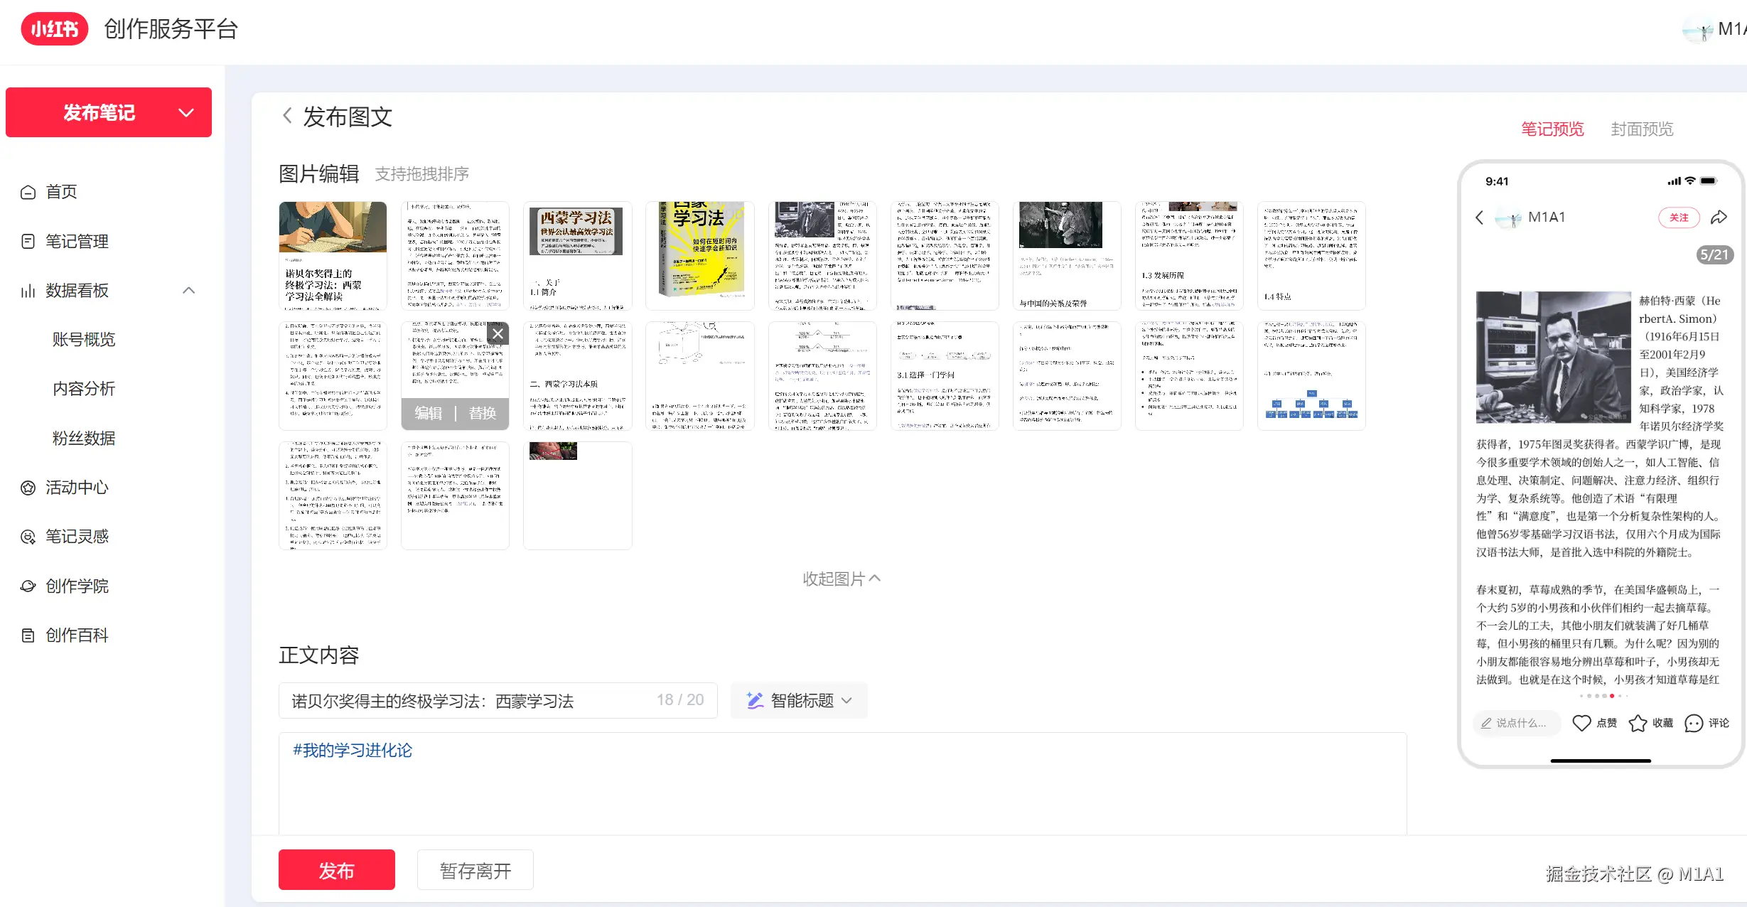Click the 评论 comment bubble icon
Image resolution: width=1747 pixels, height=907 pixels.
click(x=1694, y=723)
